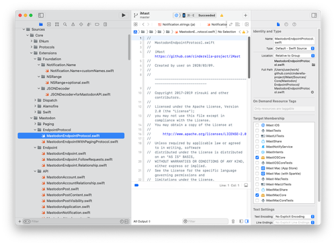
Task: Choose file location folder icon
Action: tap(313, 65)
